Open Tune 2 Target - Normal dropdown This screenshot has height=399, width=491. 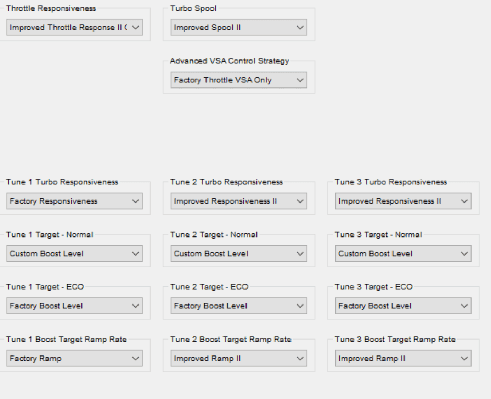tap(238, 253)
